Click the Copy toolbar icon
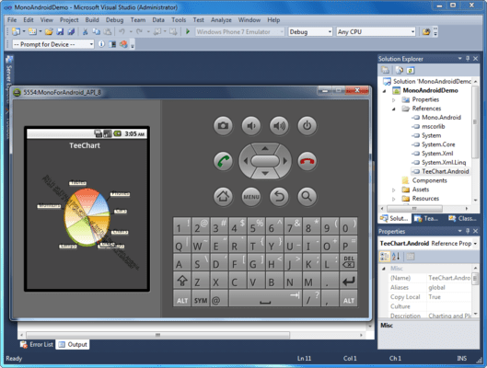The image size is (487, 368). pyautogui.click(x=97, y=31)
